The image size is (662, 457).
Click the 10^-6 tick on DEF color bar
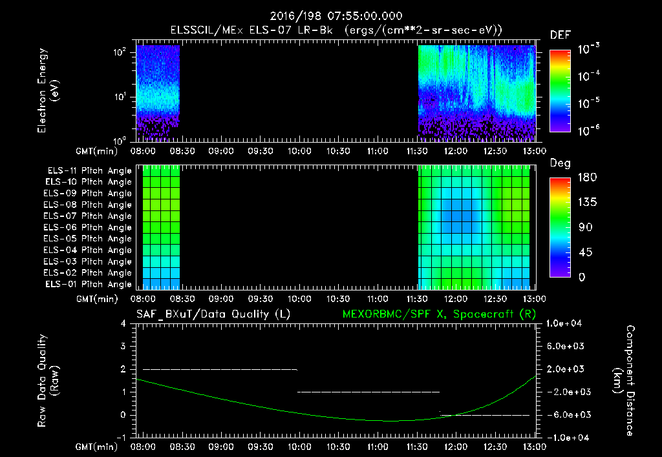588,130
